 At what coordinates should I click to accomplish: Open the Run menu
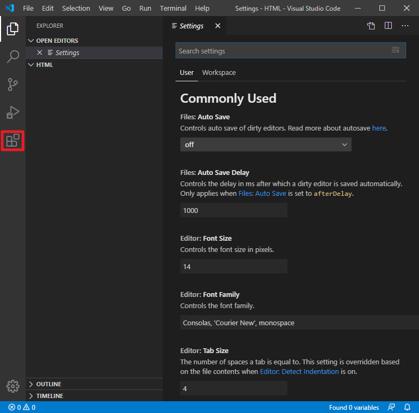[x=145, y=8]
